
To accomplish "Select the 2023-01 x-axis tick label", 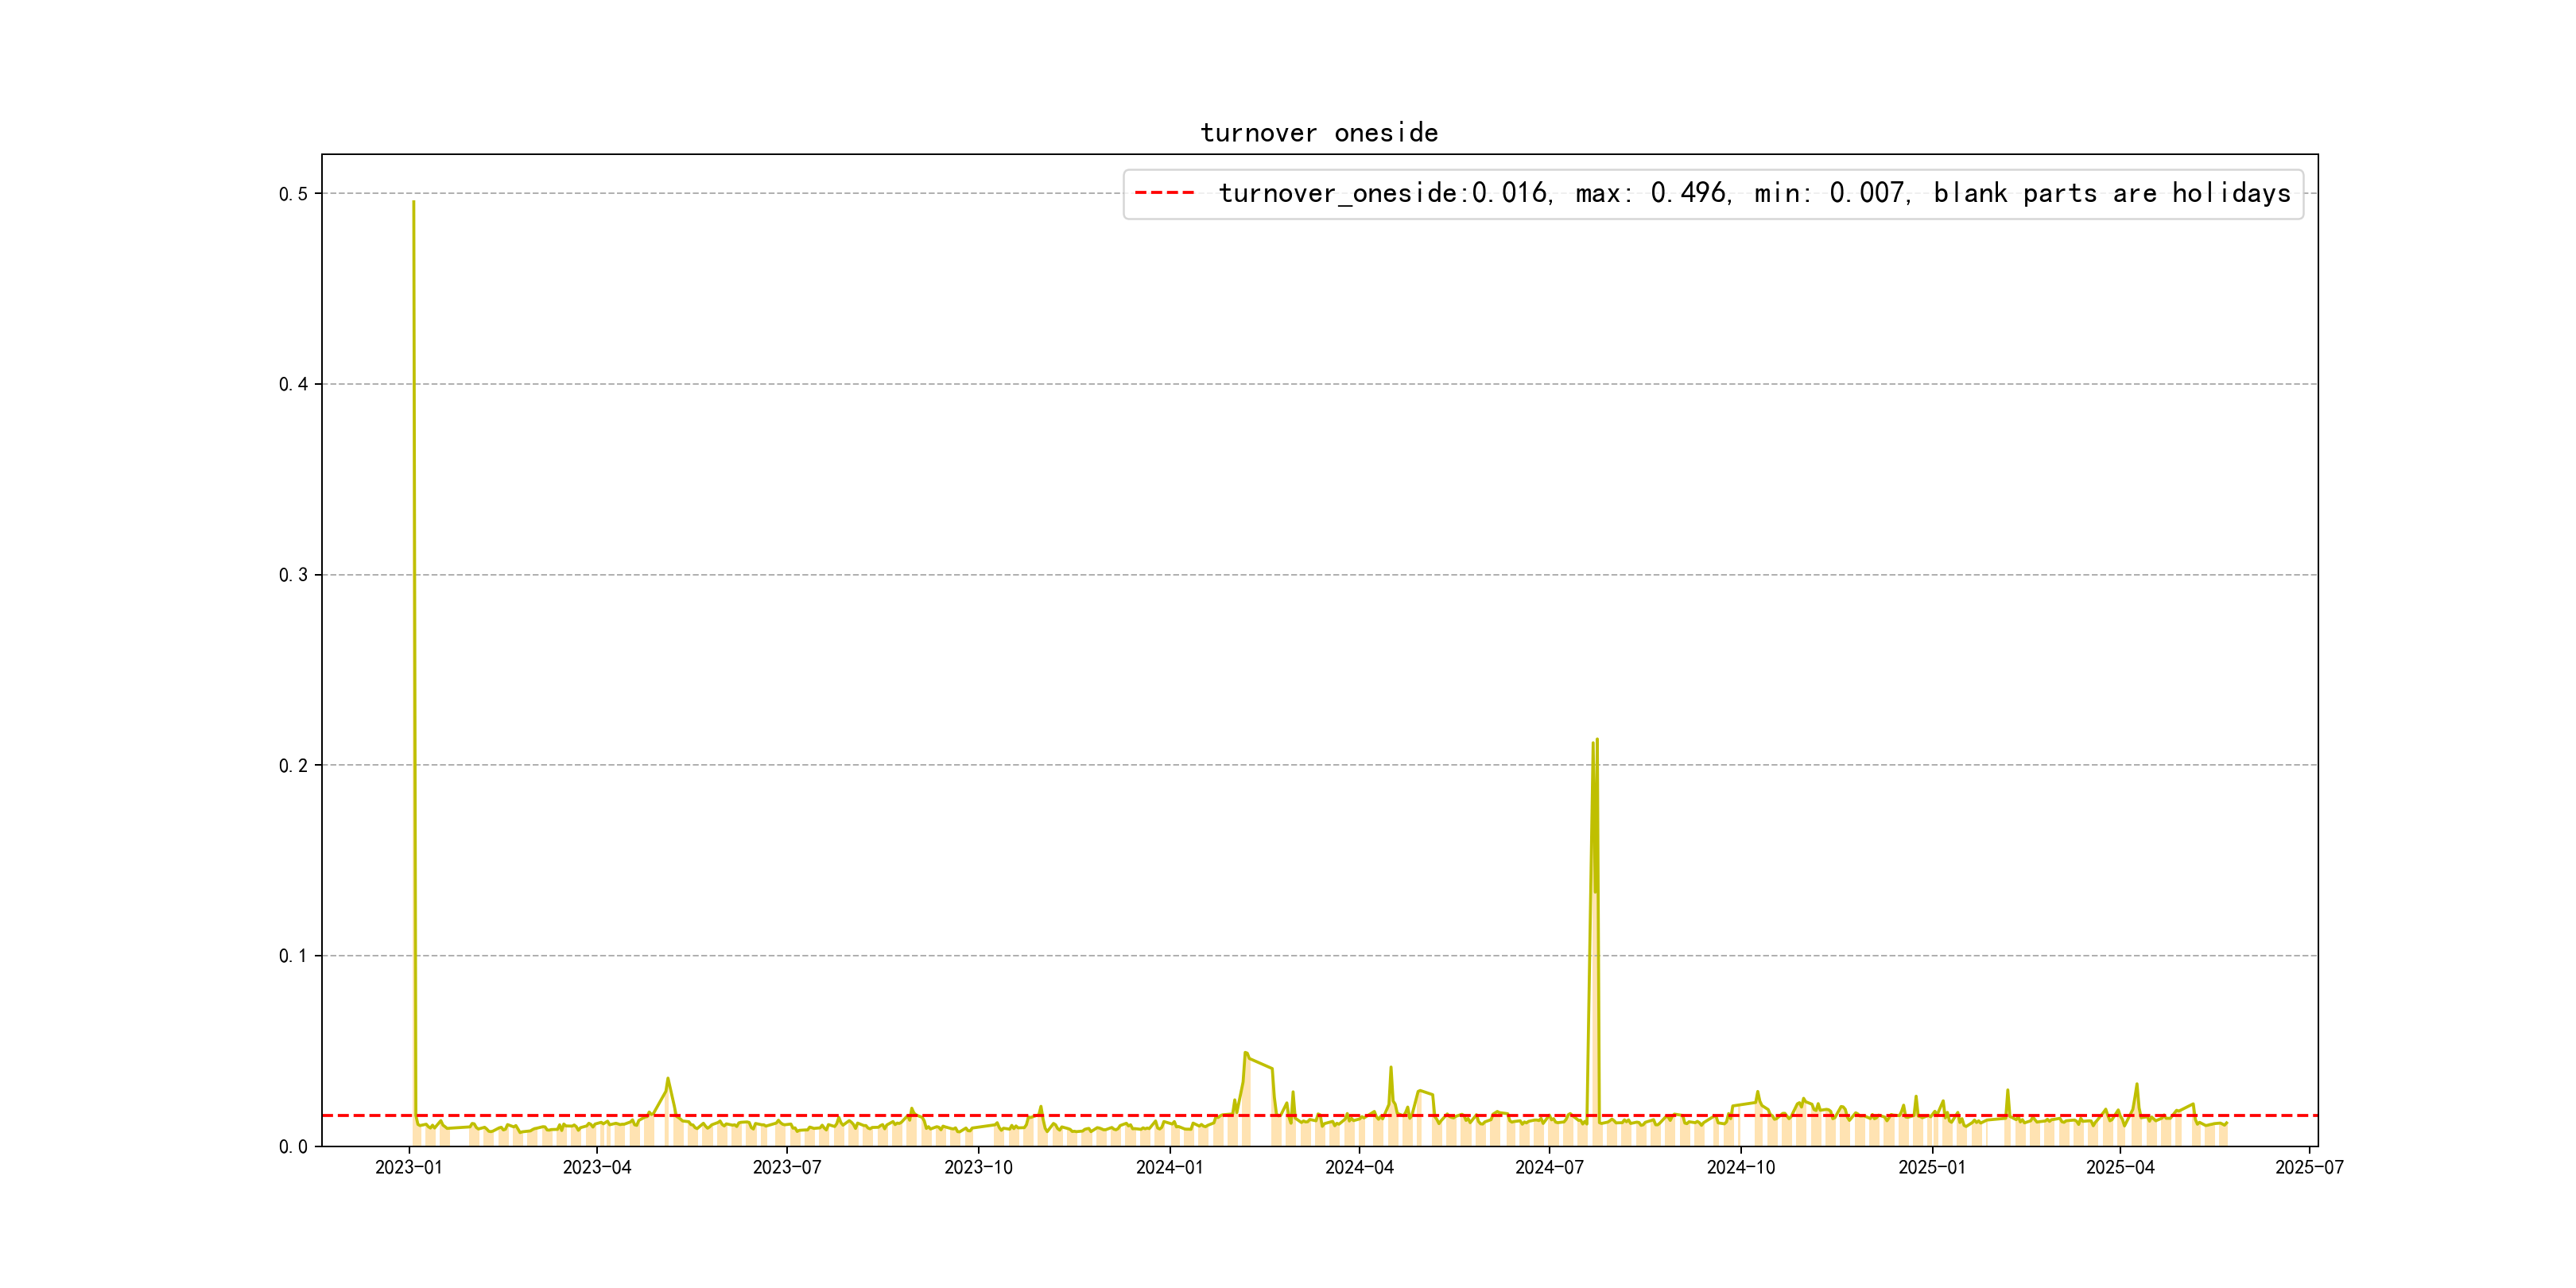I will 408,1167.
